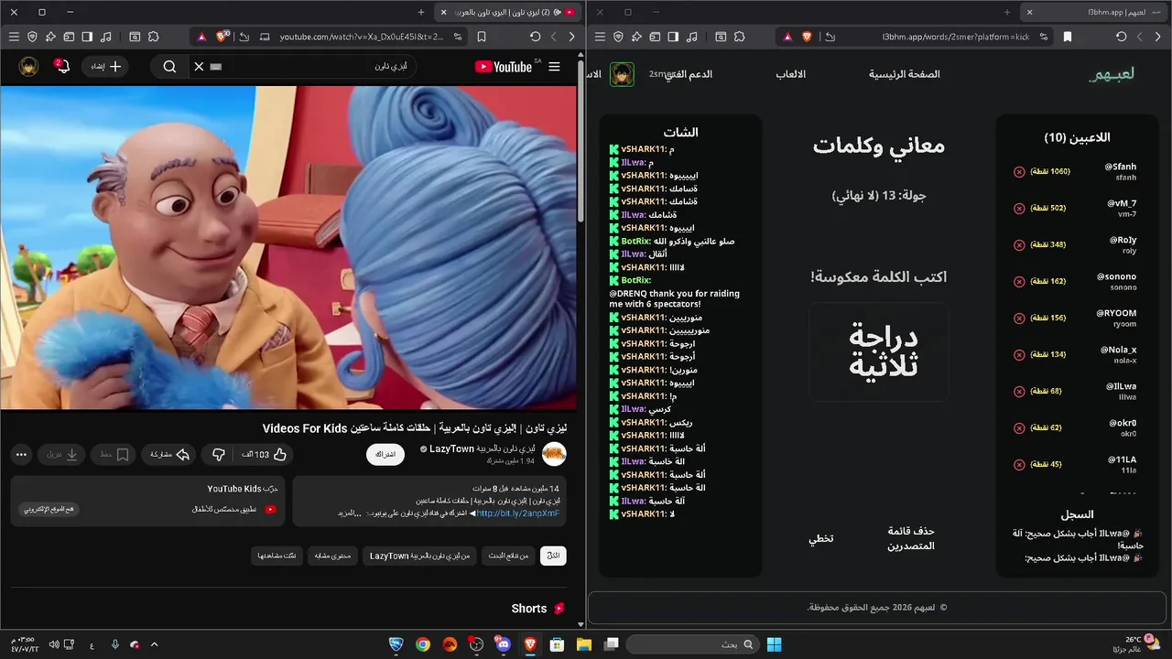Select the 'تمّت مشاهدتها' filter chip
Screen dimensions: 1172x659
pyautogui.click(x=277, y=556)
